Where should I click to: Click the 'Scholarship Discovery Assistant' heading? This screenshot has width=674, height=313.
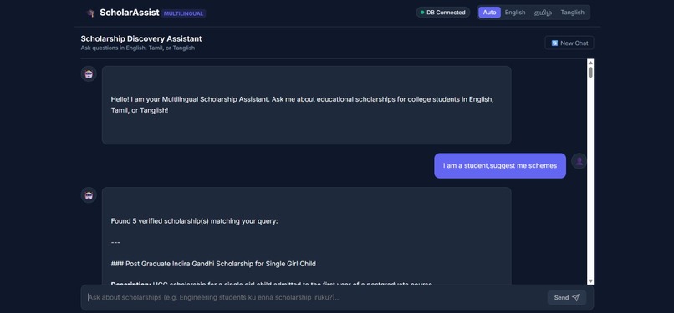(x=141, y=38)
